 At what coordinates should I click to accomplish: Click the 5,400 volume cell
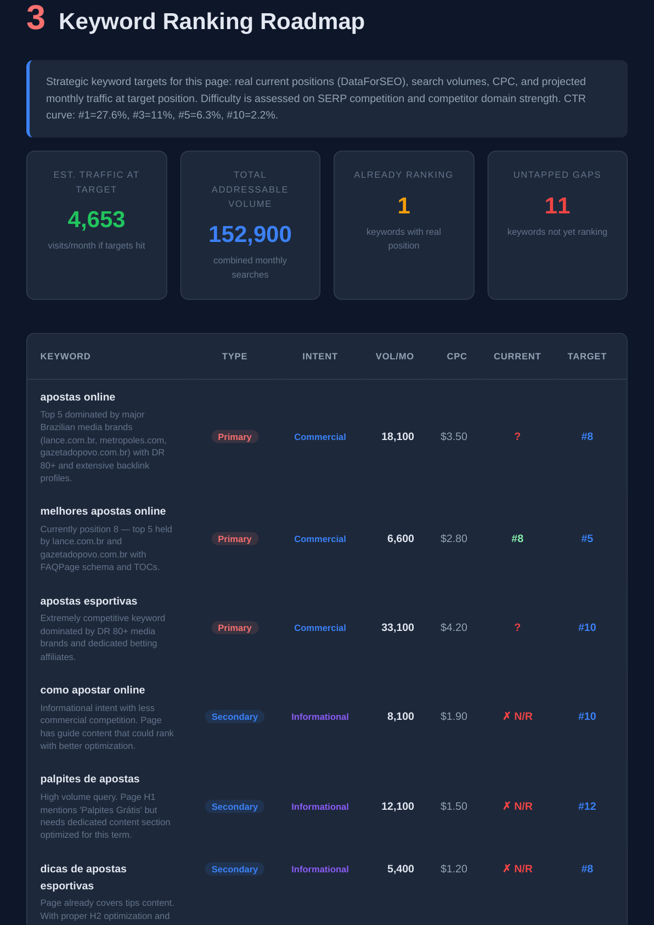pyautogui.click(x=401, y=869)
